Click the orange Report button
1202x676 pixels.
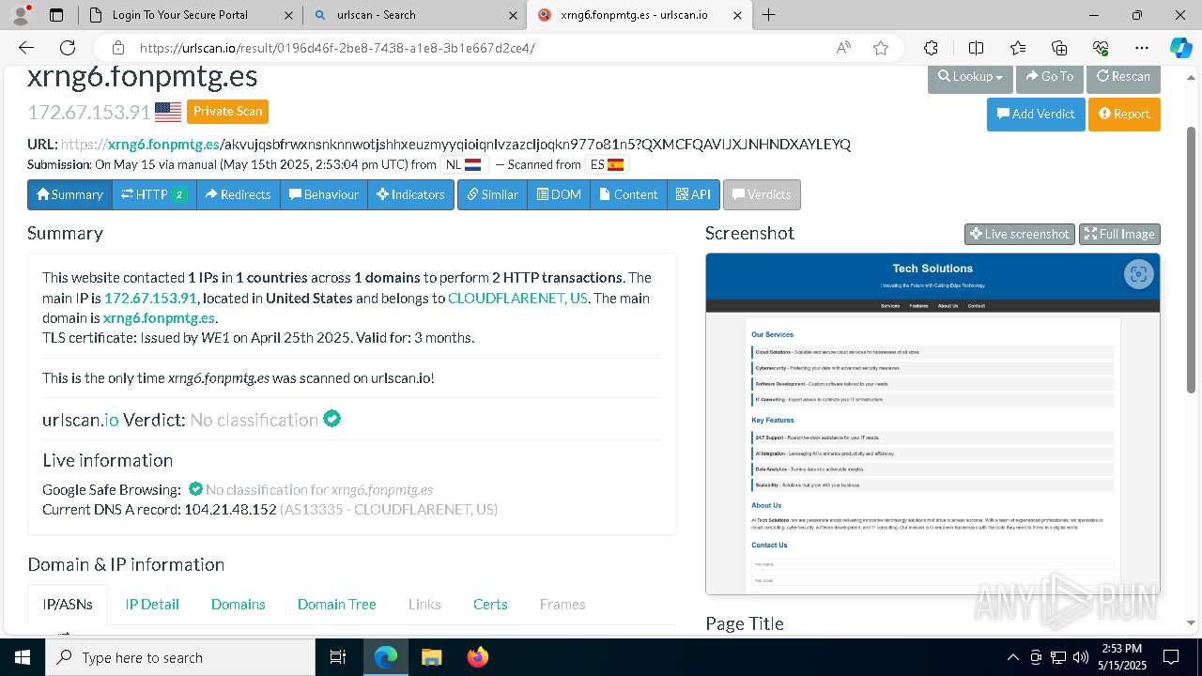pos(1124,115)
